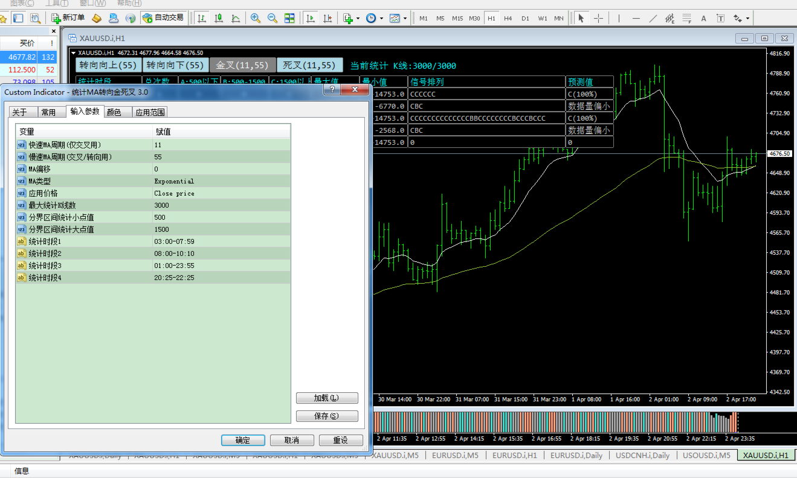This screenshot has width=797, height=478.
Task: Select the H1 timeframe
Action: point(491,18)
